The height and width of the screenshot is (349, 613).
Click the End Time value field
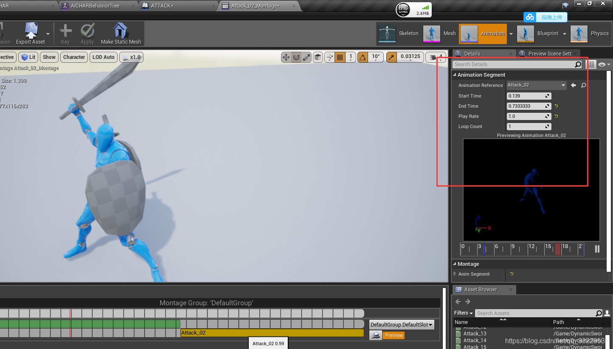click(529, 106)
